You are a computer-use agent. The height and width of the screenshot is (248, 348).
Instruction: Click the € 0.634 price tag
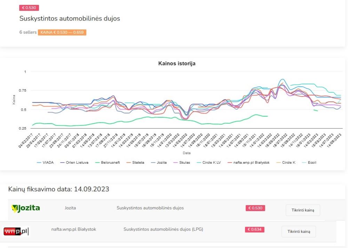pos(254,230)
